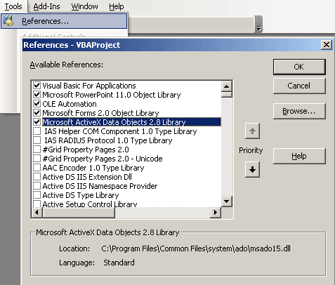Click the vertical scrollbar thumb
335x285 pixels.
226,94
